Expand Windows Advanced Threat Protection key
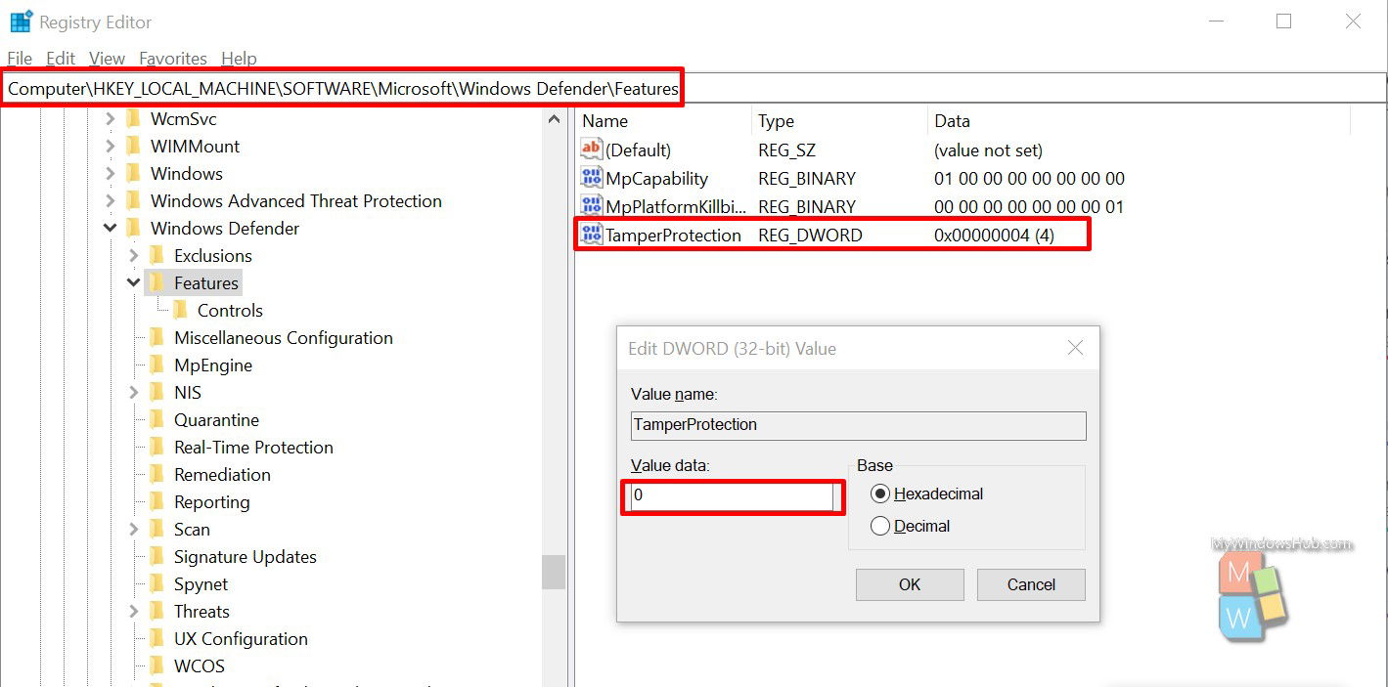The height and width of the screenshot is (687, 1388). coord(111,201)
